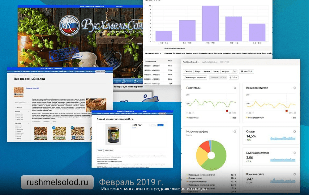Viewport: 309px width, 195px height.
Task: Open settings gear on Глубина просмотра widget
Action: click(294, 153)
